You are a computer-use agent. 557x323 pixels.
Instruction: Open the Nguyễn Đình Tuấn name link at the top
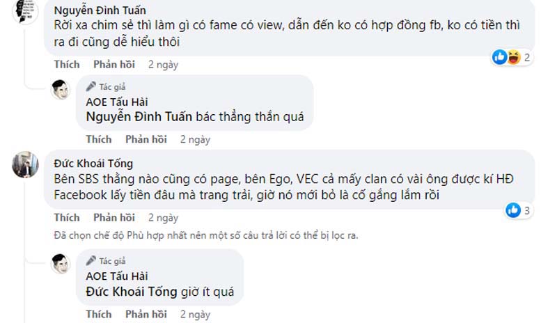coord(100,10)
